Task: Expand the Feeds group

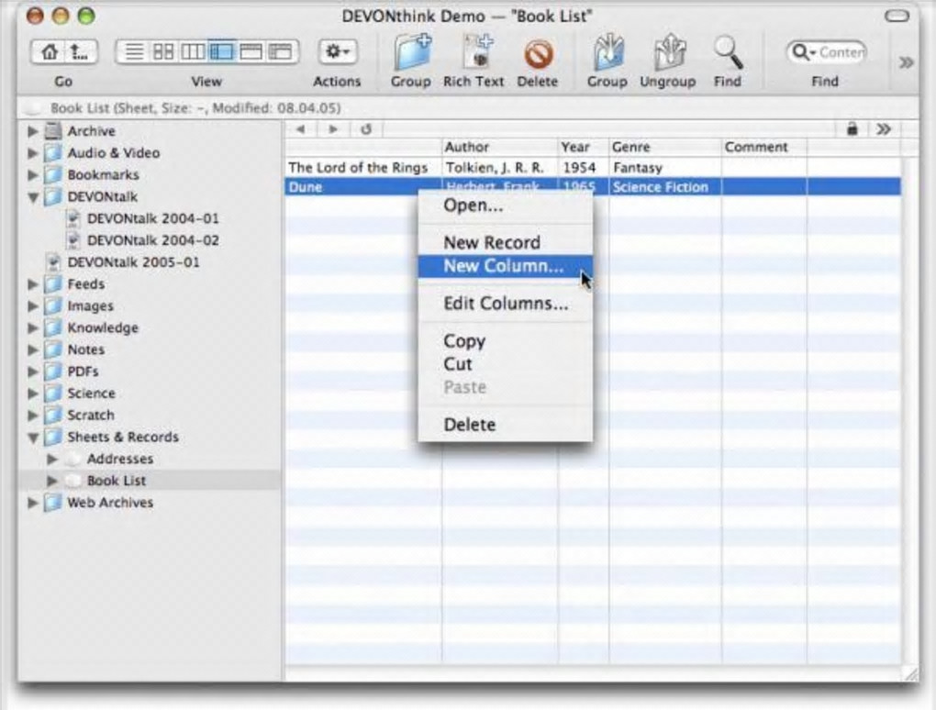Action: (x=33, y=284)
